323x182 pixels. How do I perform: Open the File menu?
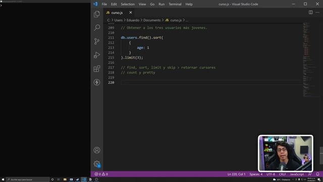pos(104,4)
